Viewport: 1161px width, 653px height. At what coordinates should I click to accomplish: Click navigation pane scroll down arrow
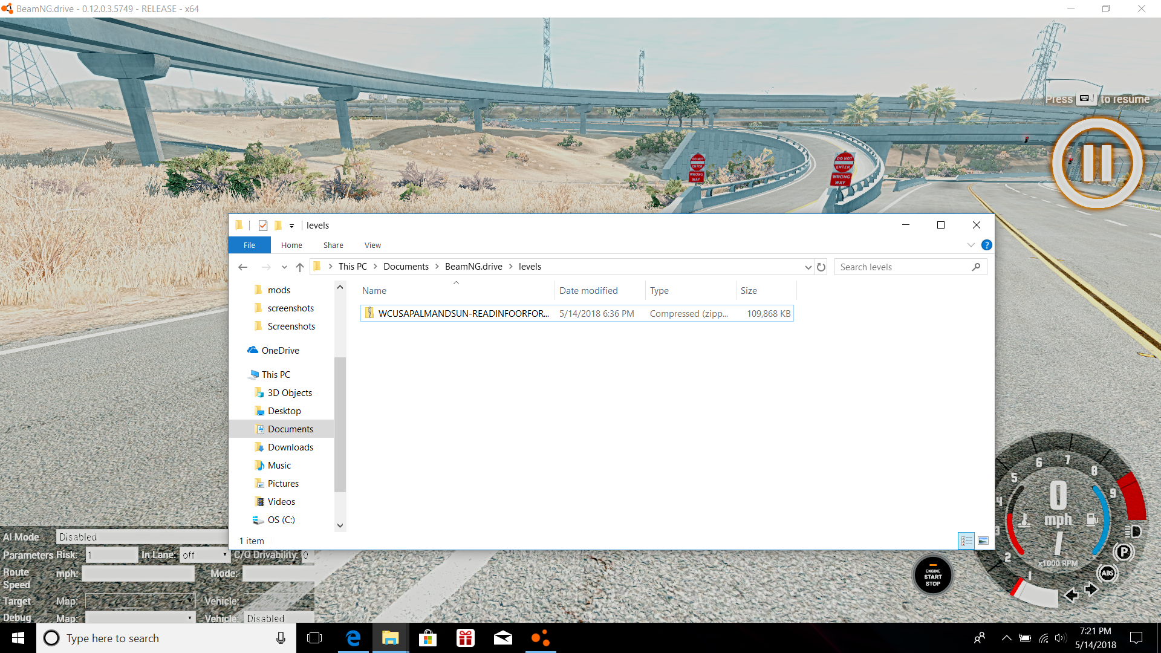[x=340, y=525]
